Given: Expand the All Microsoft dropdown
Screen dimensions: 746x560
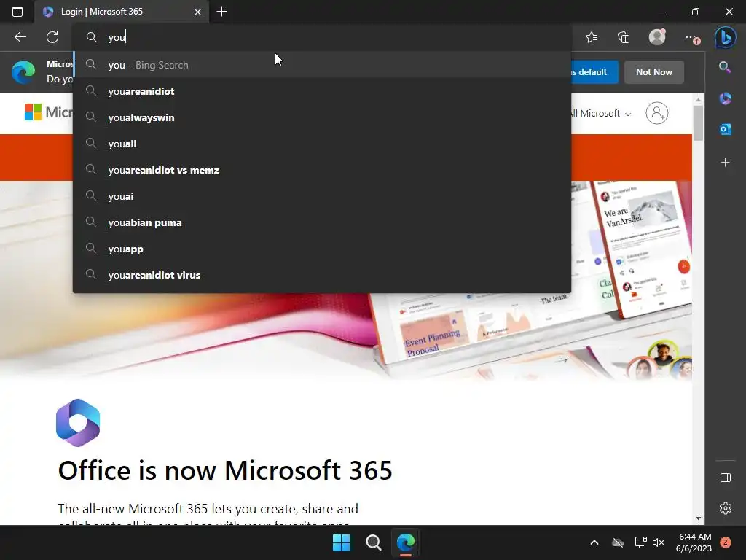Looking at the screenshot, I should [x=601, y=113].
